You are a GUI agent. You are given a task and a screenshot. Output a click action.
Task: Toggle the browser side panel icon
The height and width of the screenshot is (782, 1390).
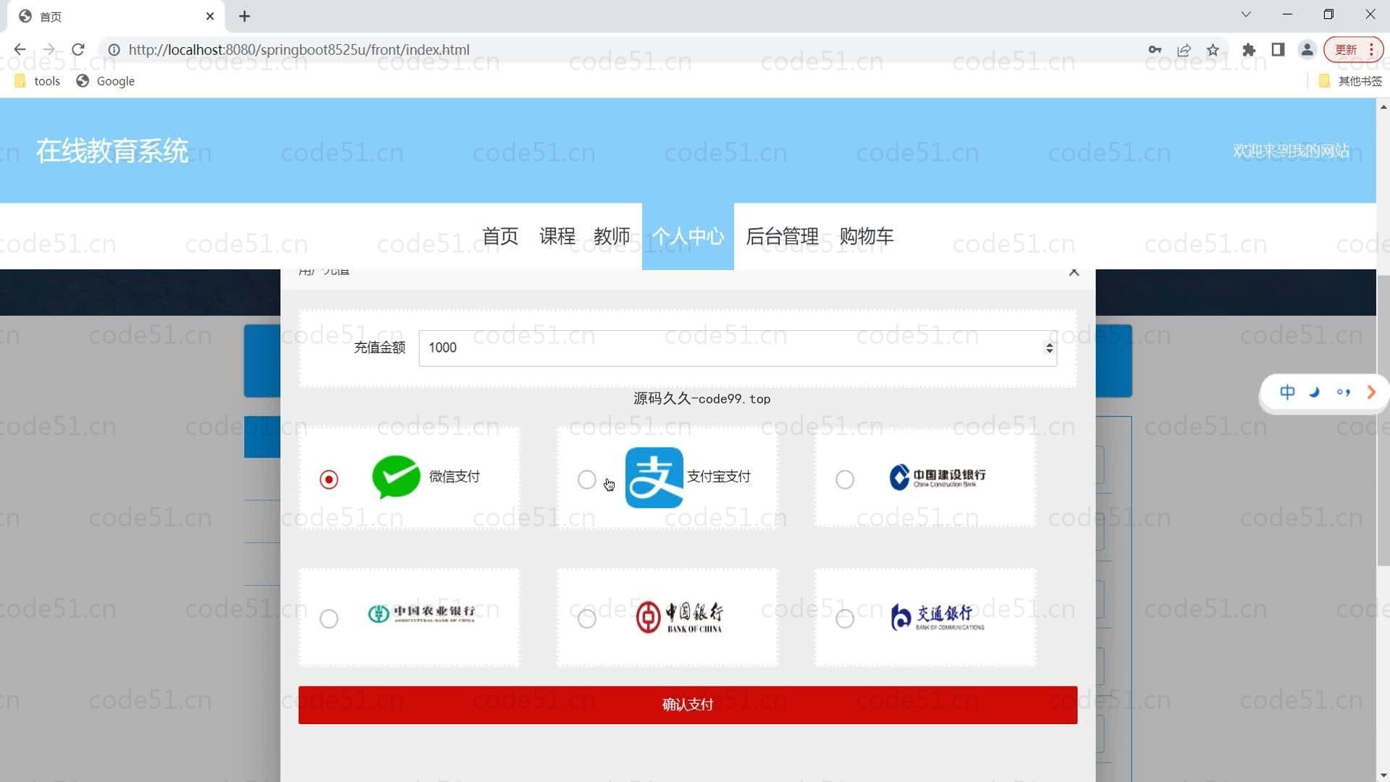tap(1278, 50)
